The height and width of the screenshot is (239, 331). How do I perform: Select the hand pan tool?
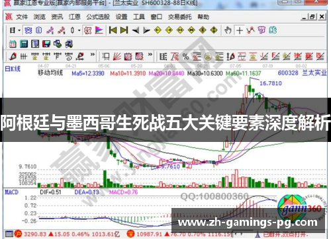[228, 30]
